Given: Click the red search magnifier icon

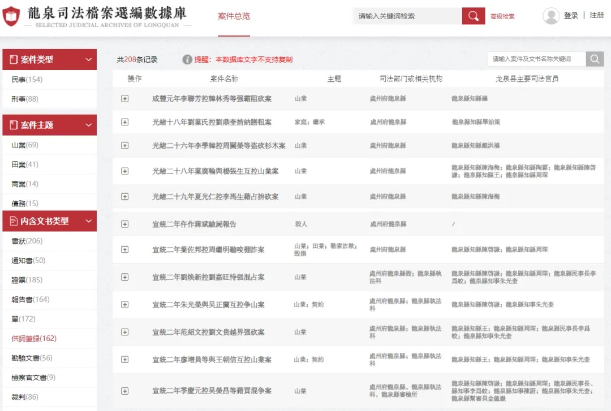Looking at the screenshot, I should click(474, 16).
